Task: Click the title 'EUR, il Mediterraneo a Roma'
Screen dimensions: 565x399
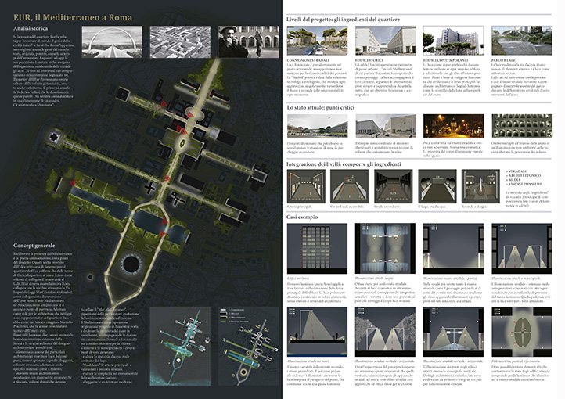Action: (73, 17)
